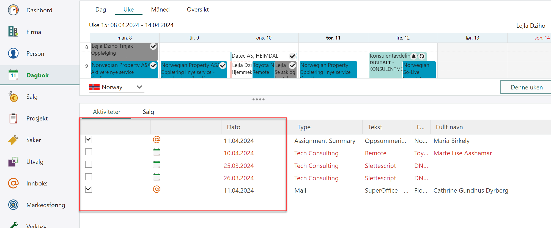Viewport: 551px width, 228px height.
Task: Switch to the Salg tab below calendar
Action: (x=148, y=112)
